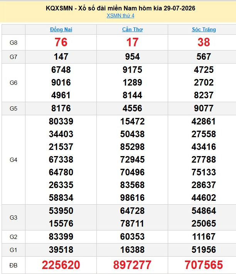Image resolution: width=236 pixels, height=274 pixels.
Task: Click the G1 row label
Action: 13,250
